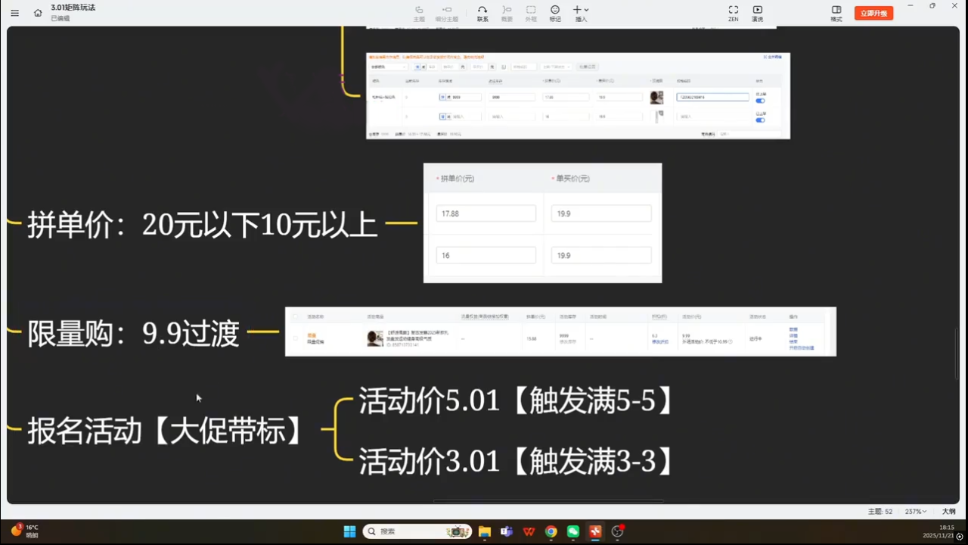Click the 立即升级 upgrade button
The image size is (968, 545).
point(873,13)
